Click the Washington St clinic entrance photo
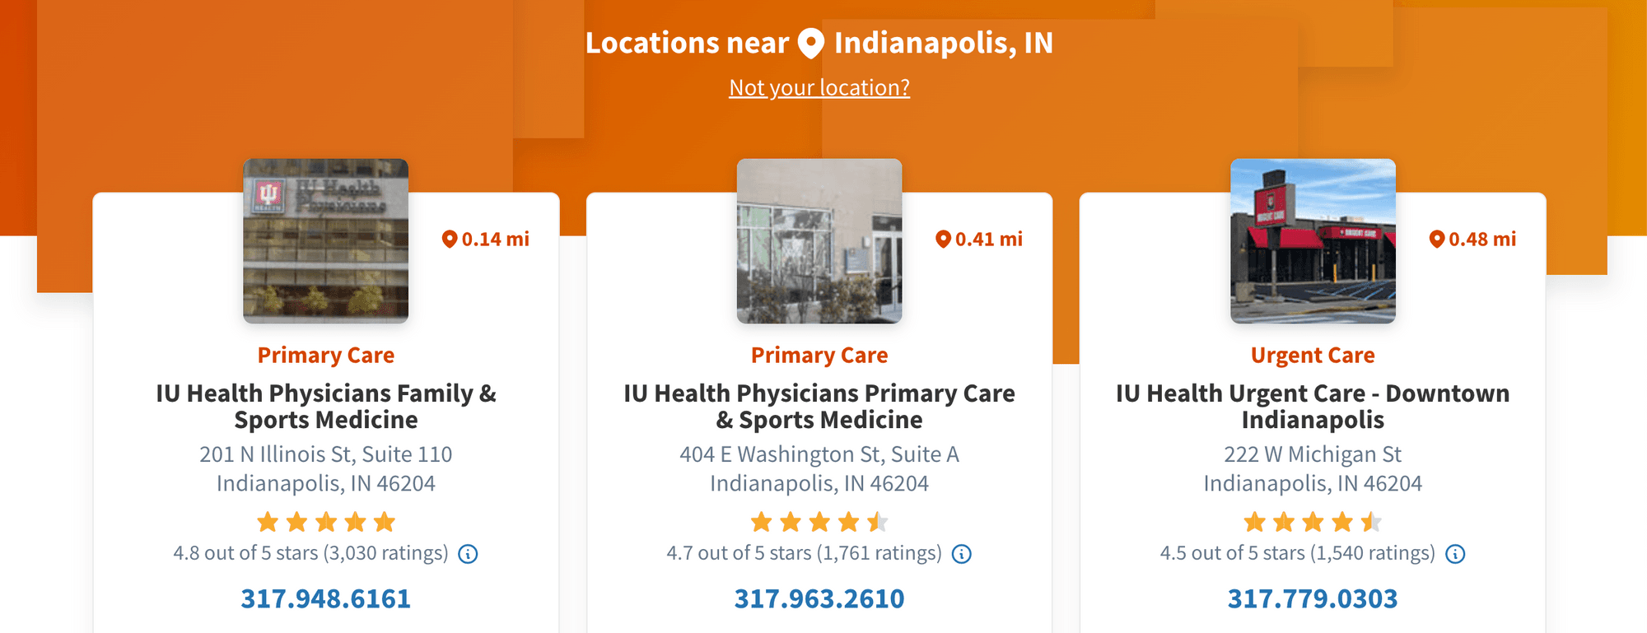The width and height of the screenshot is (1647, 633). (x=819, y=240)
